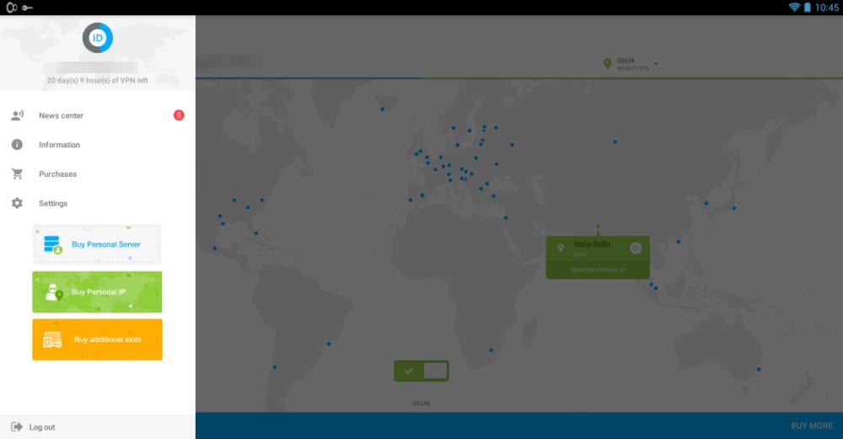The width and height of the screenshot is (843, 439).
Task: Open the Purchases menu item
Action: 97,174
